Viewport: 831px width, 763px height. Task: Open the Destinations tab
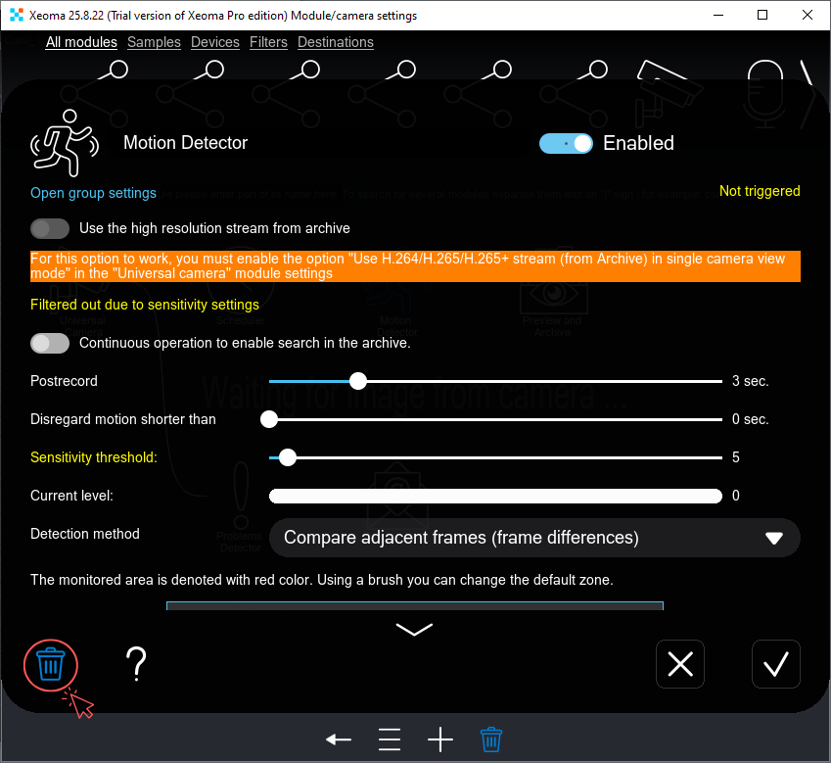(335, 42)
